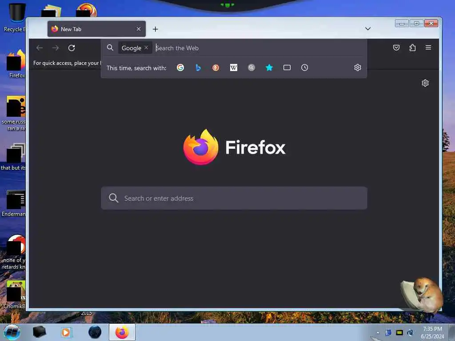Image resolution: width=455 pixels, height=341 pixels.
Task: Remove the Google search mode chip
Action: click(x=146, y=48)
